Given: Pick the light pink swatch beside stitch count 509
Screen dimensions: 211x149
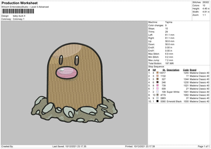Looking at the screenshot, I should pyautogui.click(x=158, y=89).
